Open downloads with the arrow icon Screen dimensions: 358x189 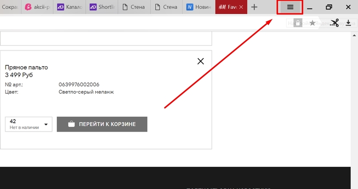click(x=348, y=23)
